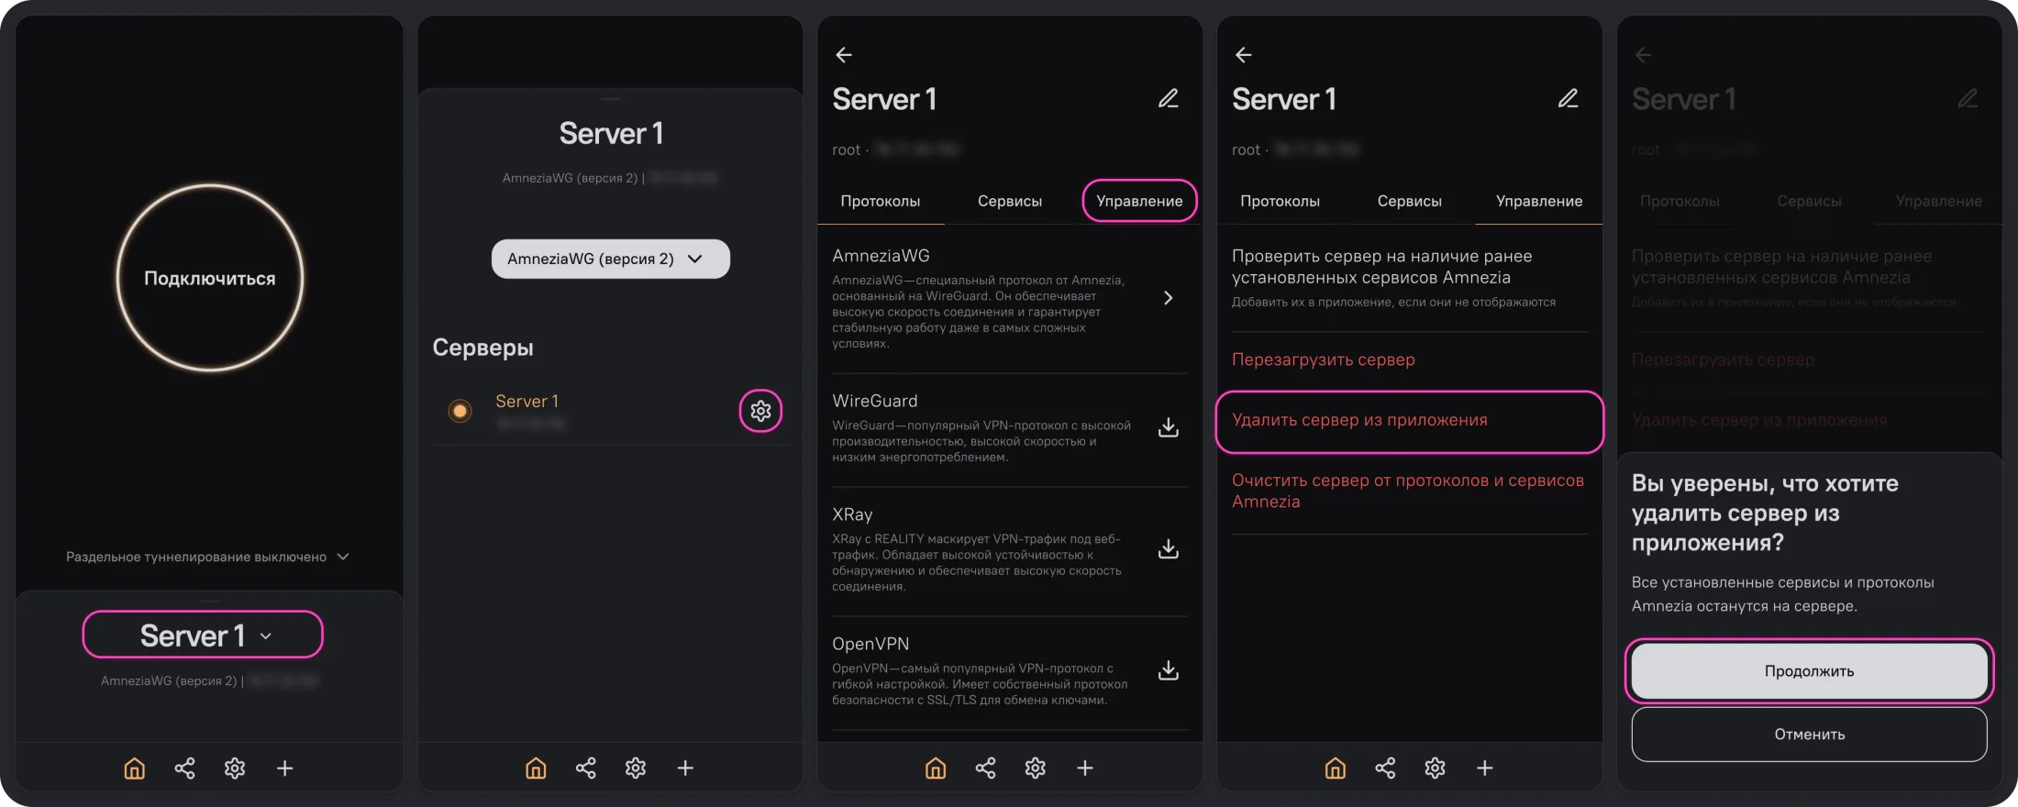Select Server 1 radio button in Серверы list
This screenshot has height=807, width=2018.
click(x=460, y=411)
